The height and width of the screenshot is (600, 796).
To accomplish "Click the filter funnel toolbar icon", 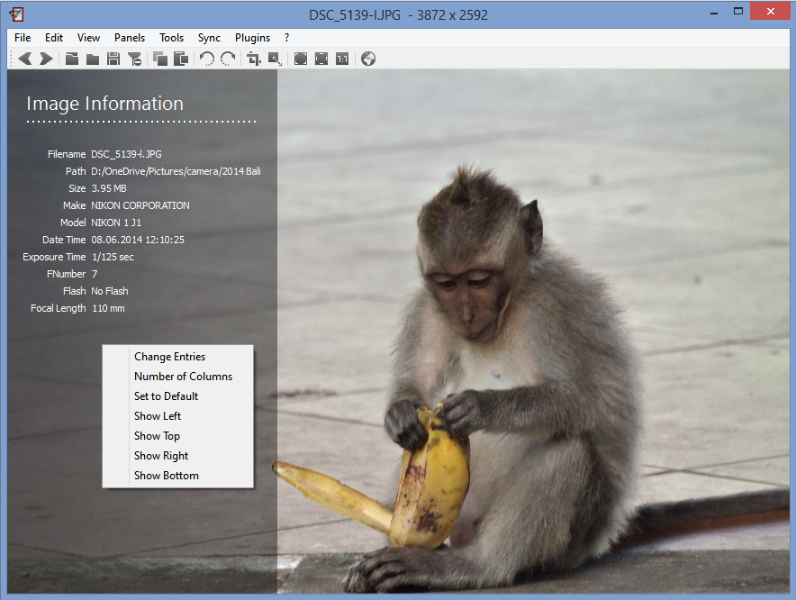I will 134,59.
